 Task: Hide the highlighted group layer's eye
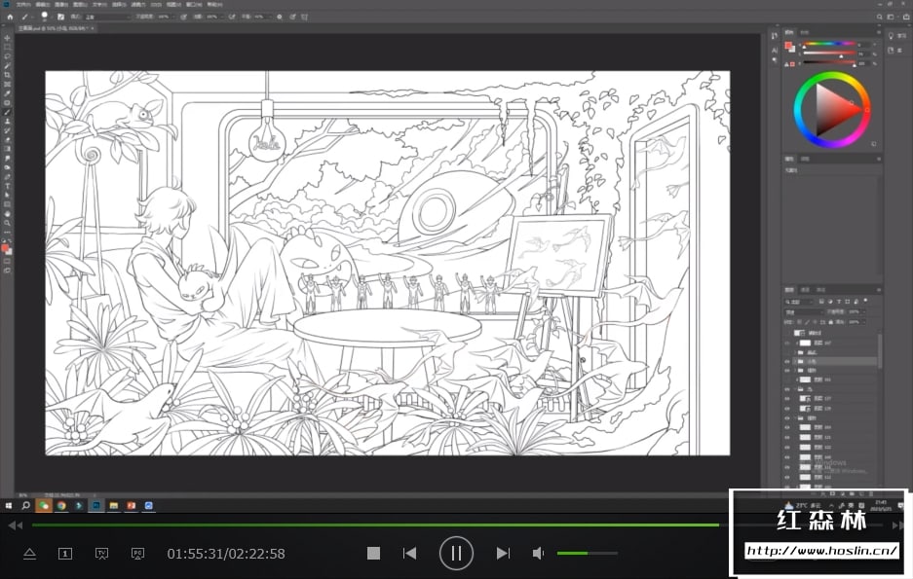click(x=786, y=362)
